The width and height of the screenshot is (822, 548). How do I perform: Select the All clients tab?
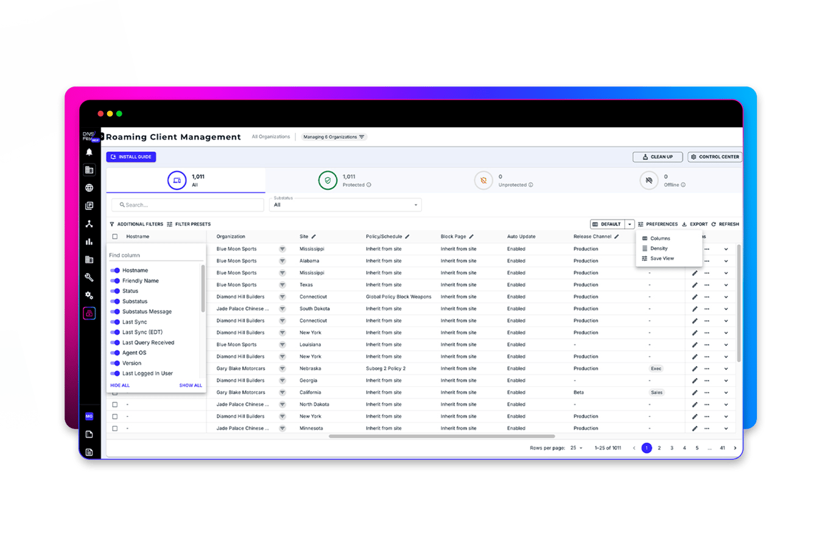pos(186,181)
